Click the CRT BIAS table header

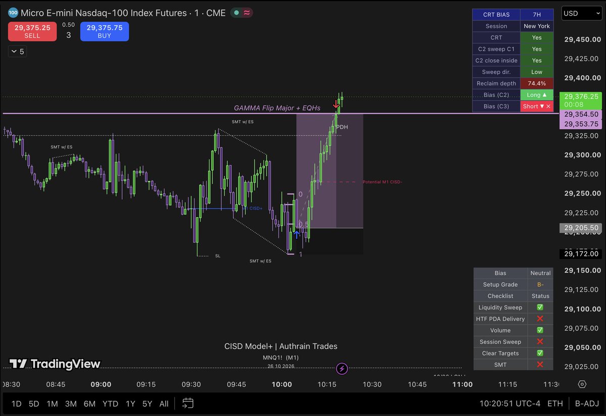click(496, 14)
